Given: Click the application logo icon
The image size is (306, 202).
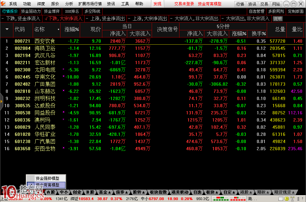Looking at the screenshot, I should coord(3,4).
